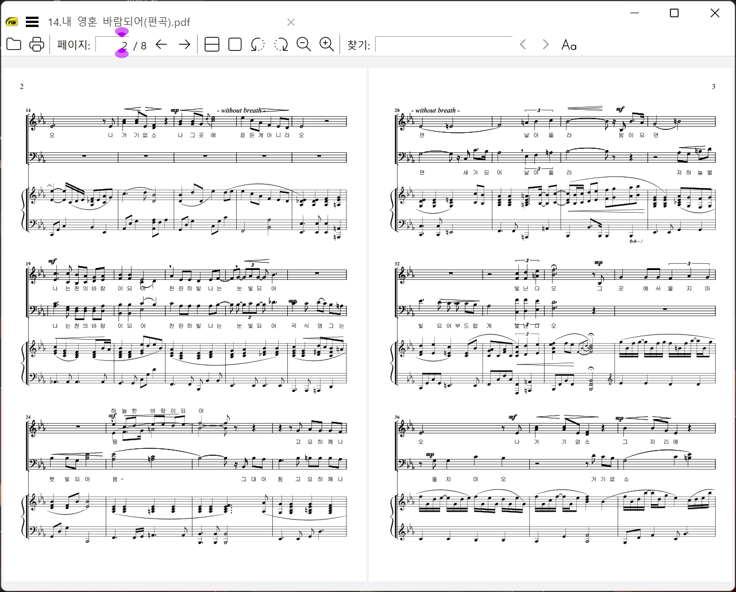Print the document with printer icon
This screenshot has height=592, width=736.
tap(37, 44)
